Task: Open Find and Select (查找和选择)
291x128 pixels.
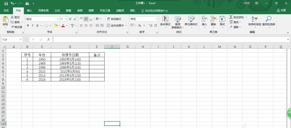Action: coord(268,19)
